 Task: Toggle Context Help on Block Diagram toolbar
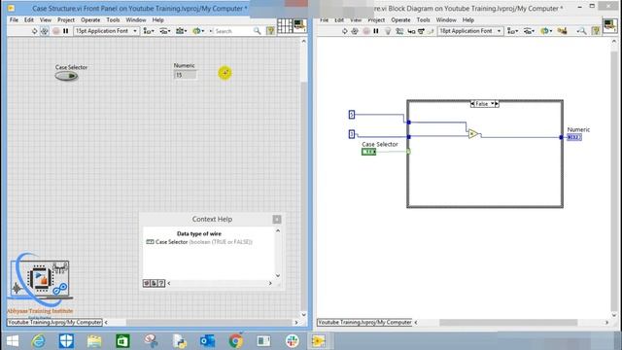pos(596,31)
